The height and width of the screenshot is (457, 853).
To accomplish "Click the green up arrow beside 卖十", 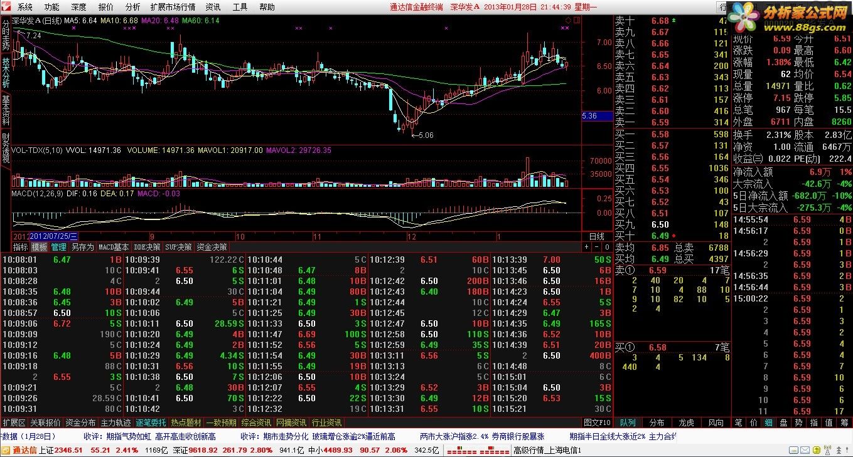I will [x=674, y=20].
